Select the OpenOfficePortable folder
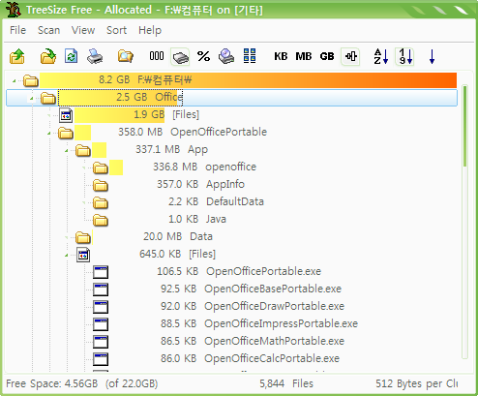Screen dimensions: 478x396 click(219, 132)
